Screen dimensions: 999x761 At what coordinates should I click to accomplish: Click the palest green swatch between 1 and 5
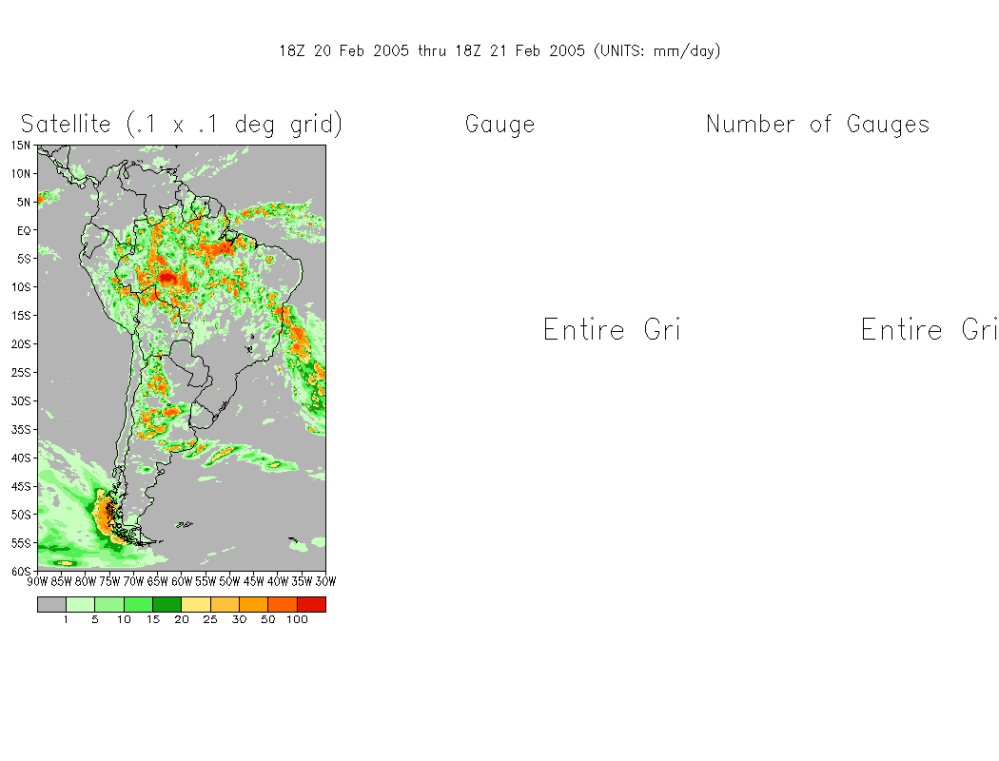tap(80, 604)
